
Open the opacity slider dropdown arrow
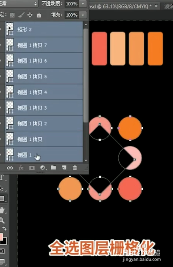tap(83, 4)
